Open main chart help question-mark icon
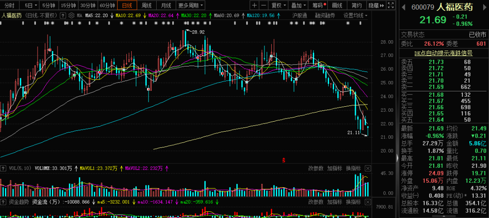489x218 pixels. click(x=62, y=15)
